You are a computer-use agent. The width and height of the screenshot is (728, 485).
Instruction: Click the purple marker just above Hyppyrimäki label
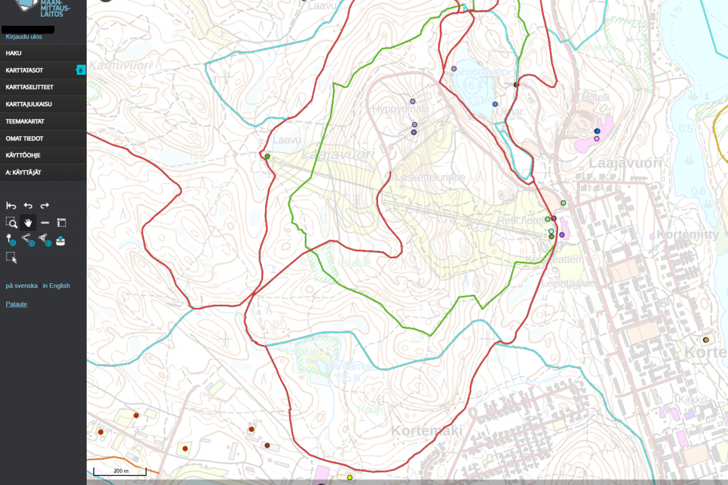[413, 102]
